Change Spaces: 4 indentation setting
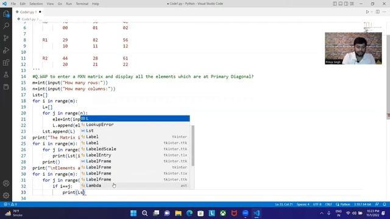The image size is (390, 219). click(x=303, y=204)
